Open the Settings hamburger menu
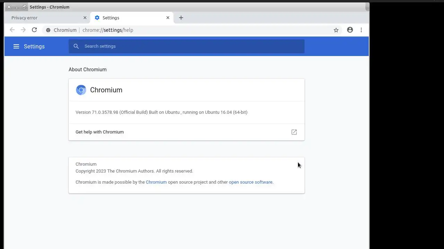Screen dimensions: 444x249 point(16,46)
